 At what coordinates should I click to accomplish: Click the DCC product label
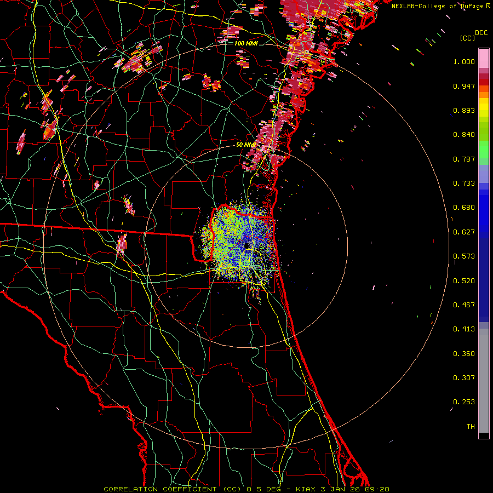481,33
